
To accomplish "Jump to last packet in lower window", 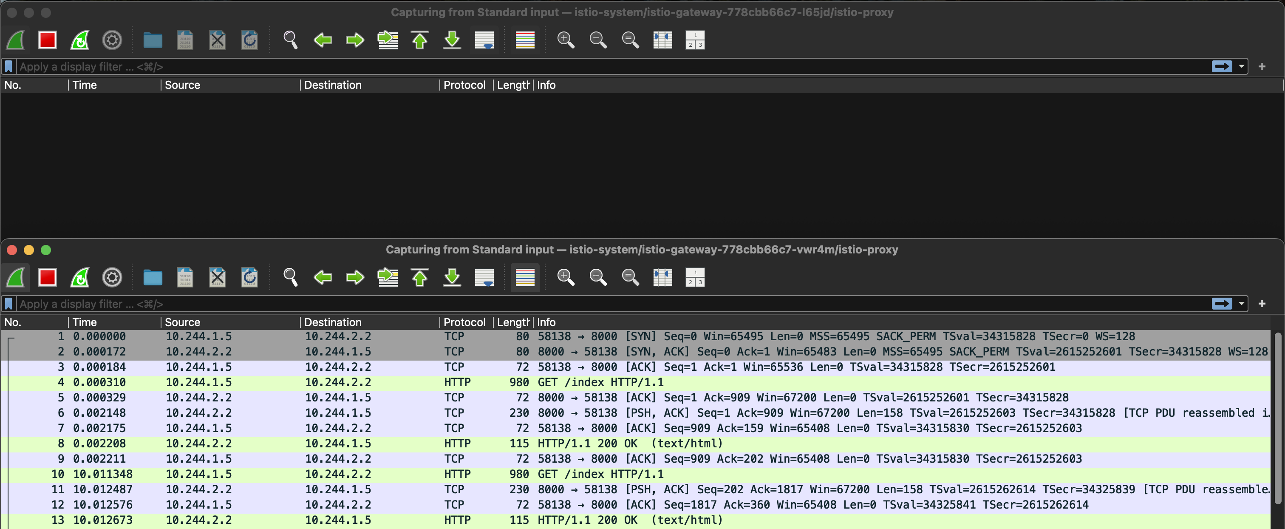I will pos(452,278).
